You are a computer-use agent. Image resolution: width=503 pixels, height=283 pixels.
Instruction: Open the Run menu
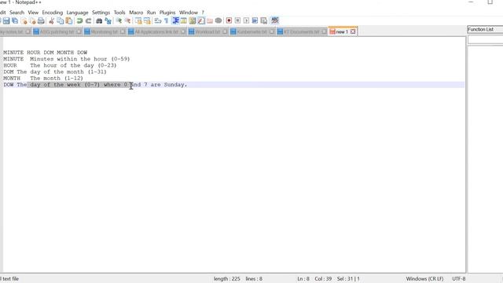point(151,13)
